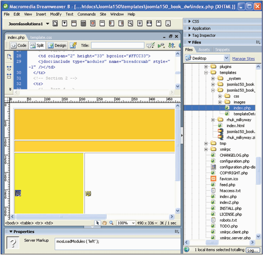The image size is (263, 255).
Task: Select index.php under joomla150_book folder in tree
Action: (242, 108)
